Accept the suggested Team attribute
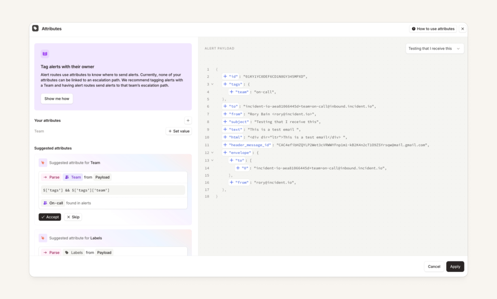 [x=50, y=217]
